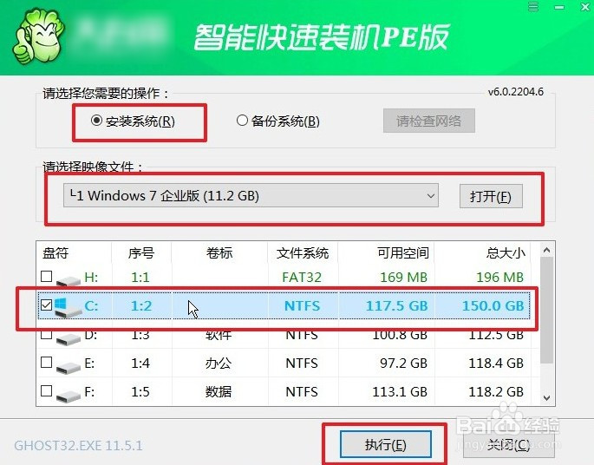The width and height of the screenshot is (594, 465).
Task: Click the 118.2 GB total size cell
Action: tap(496, 391)
